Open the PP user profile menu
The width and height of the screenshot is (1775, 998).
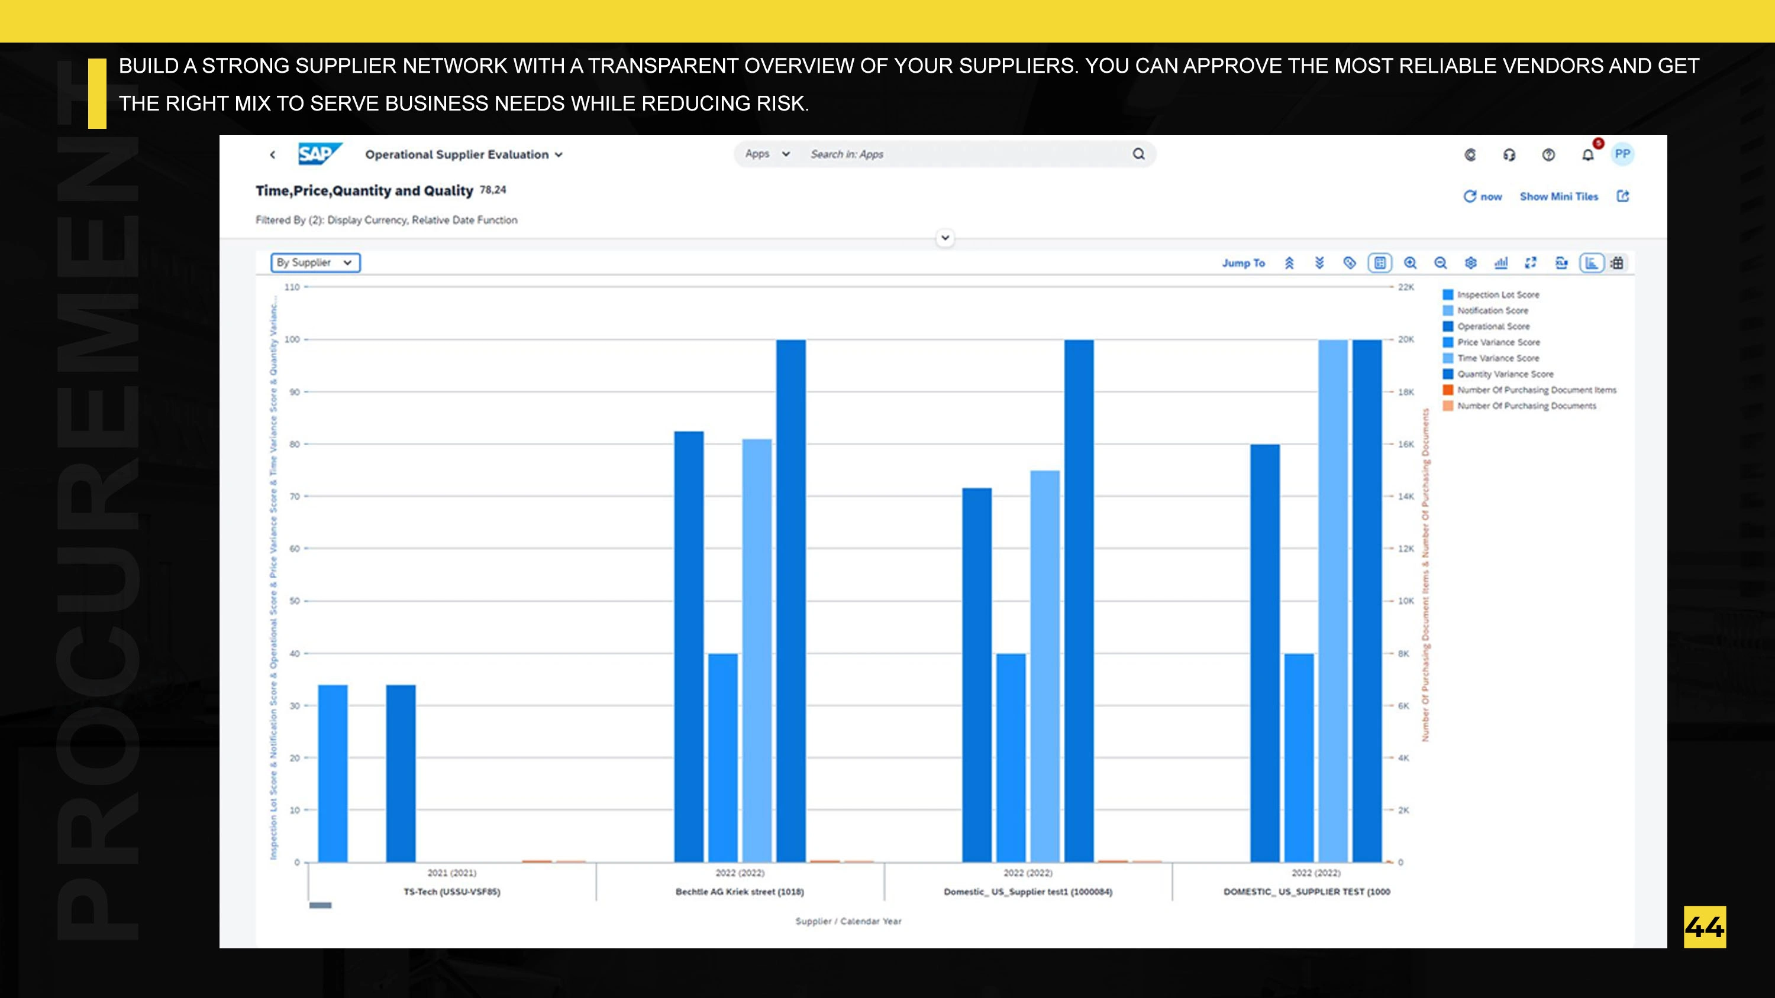[1622, 154]
